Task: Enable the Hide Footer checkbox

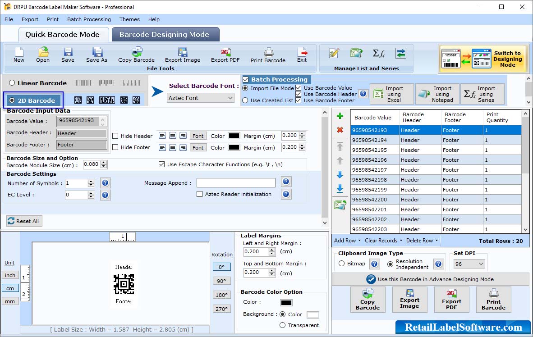Action: coord(115,147)
